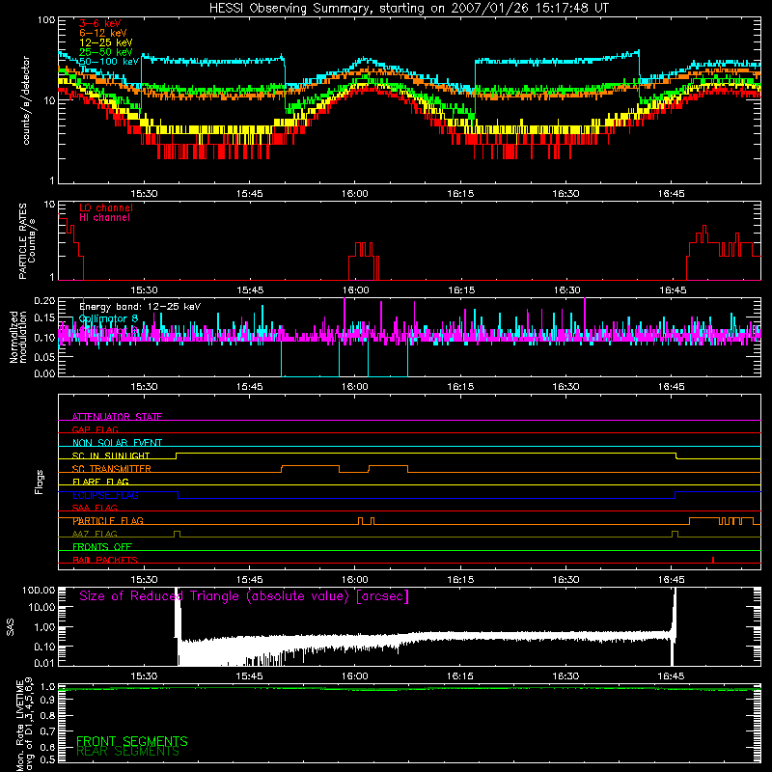Click the 0.05 tick of modulation axis
Image resolution: width=772 pixels, height=772 pixels.
44,356
